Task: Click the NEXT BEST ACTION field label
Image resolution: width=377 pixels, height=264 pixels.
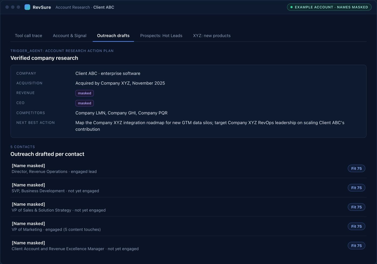Action: [x=36, y=122]
